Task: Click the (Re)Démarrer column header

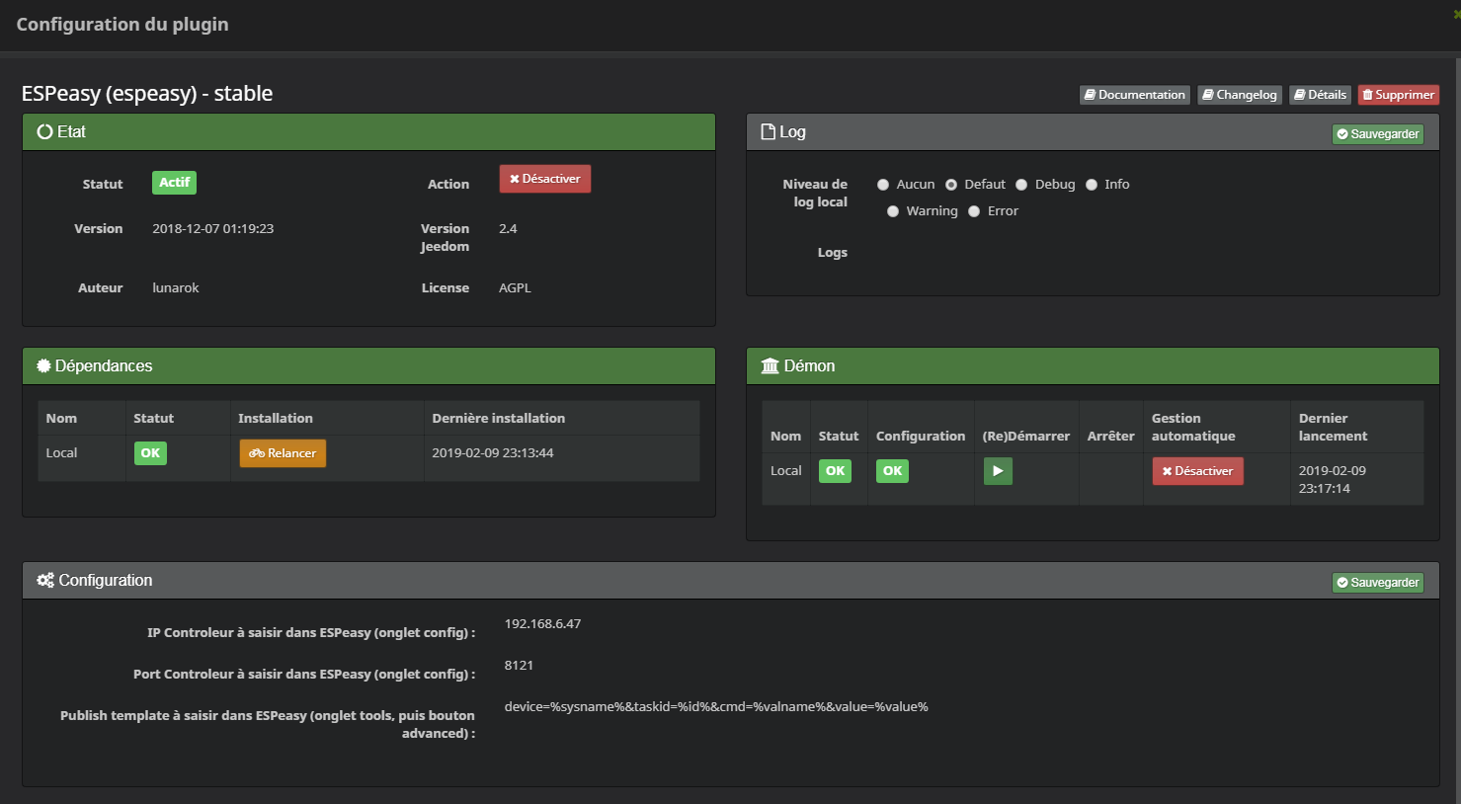Action: coord(1026,437)
